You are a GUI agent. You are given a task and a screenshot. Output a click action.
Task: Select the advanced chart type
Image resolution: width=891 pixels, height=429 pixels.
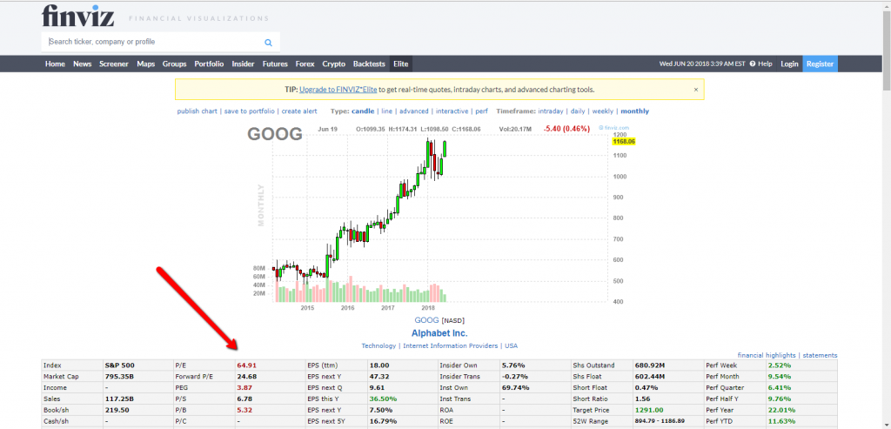(413, 111)
